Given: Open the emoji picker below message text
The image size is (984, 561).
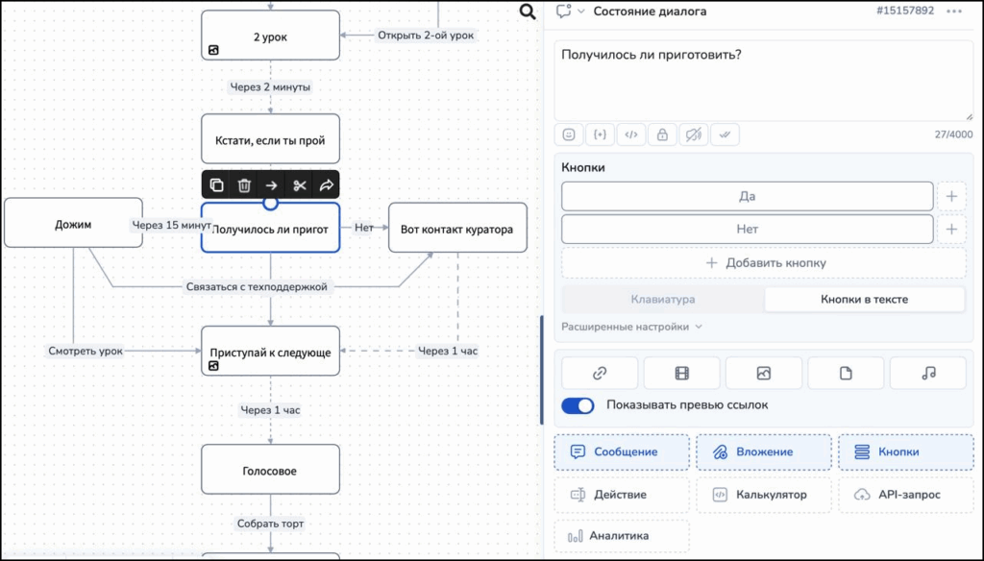Looking at the screenshot, I should pyautogui.click(x=569, y=135).
